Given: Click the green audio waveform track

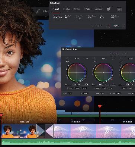Looking at the screenshot, I should tap(68, 142).
